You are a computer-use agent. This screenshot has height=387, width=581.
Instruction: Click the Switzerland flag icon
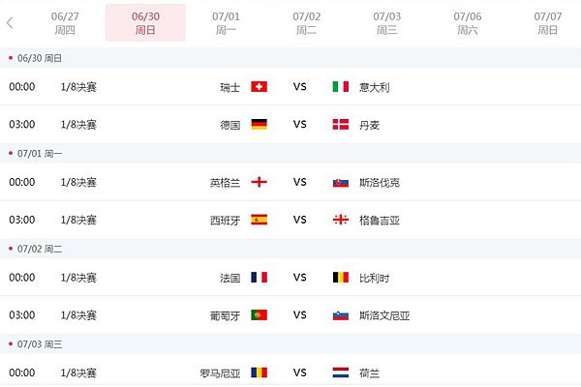[259, 87]
